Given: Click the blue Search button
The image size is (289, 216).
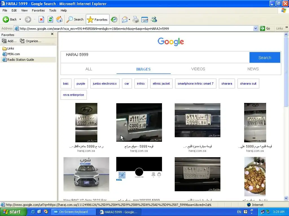Looking at the screenshot, I should 265,57.
